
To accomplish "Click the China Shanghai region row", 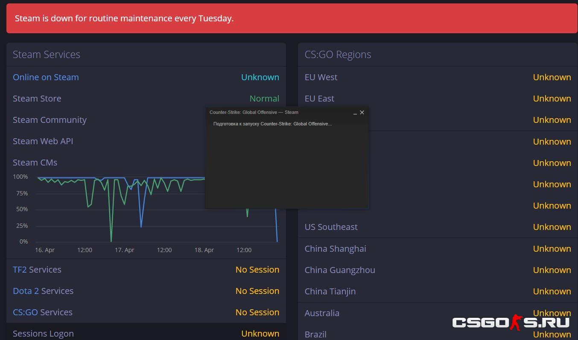I will (x=438, y=249).
